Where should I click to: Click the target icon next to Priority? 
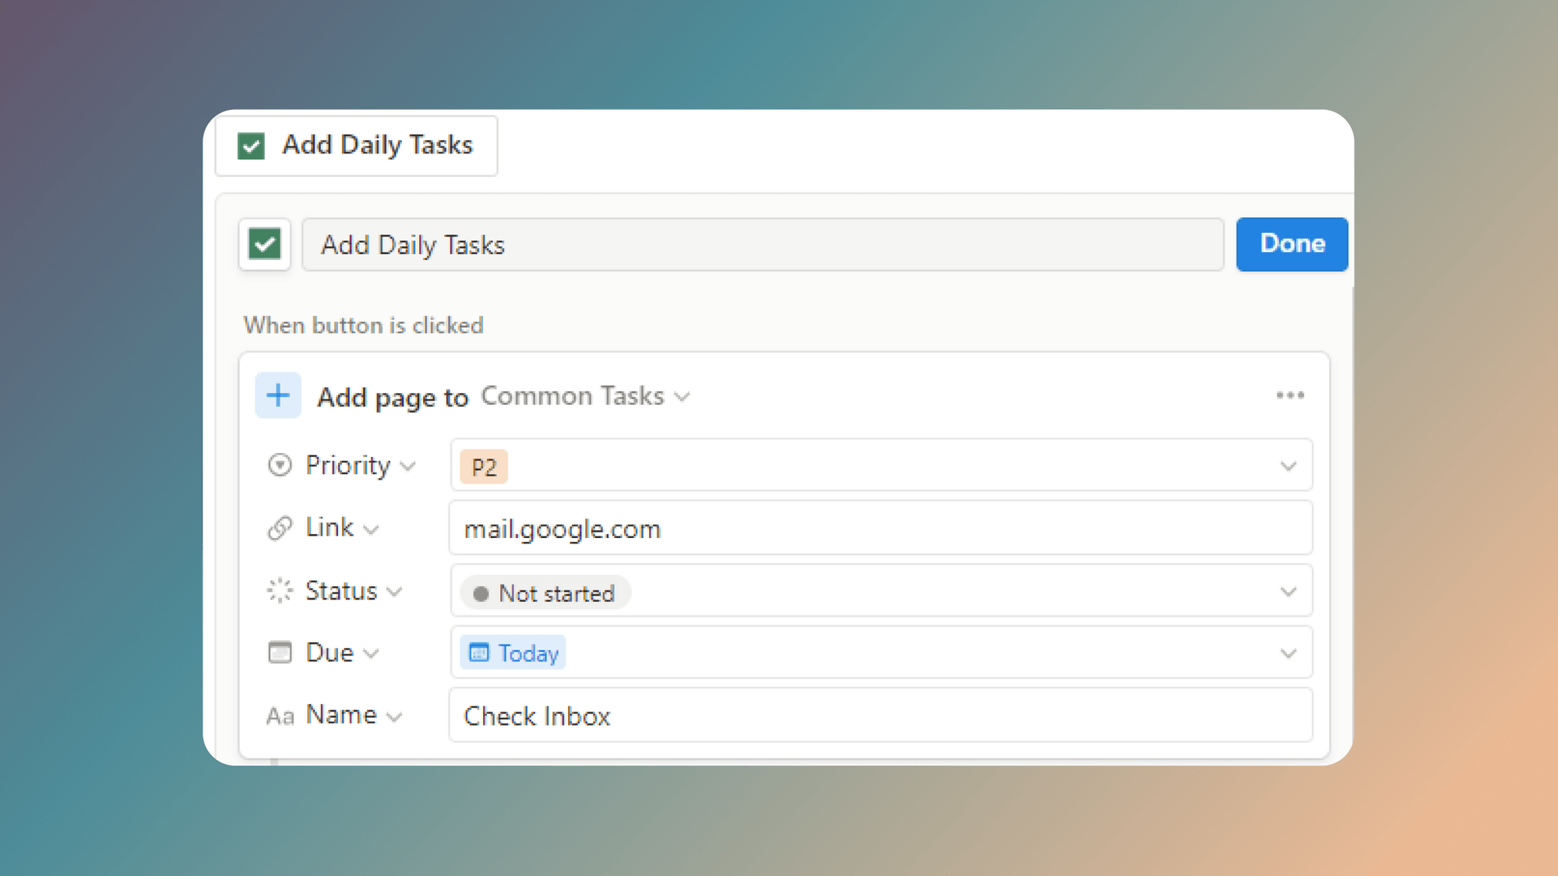coord(279,465)
